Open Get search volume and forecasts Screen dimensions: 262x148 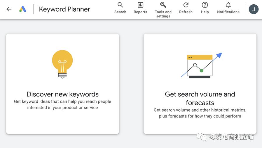click(200, 98)
